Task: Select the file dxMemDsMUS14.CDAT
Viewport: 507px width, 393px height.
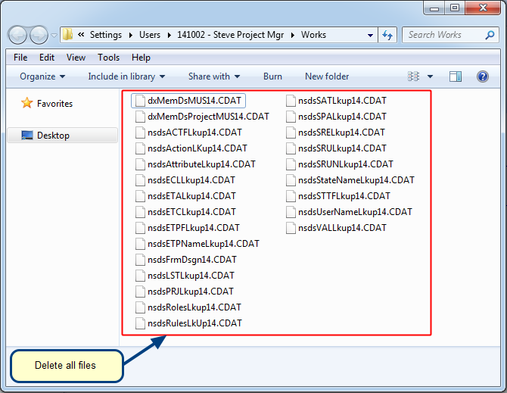Action: pos(195,101)
